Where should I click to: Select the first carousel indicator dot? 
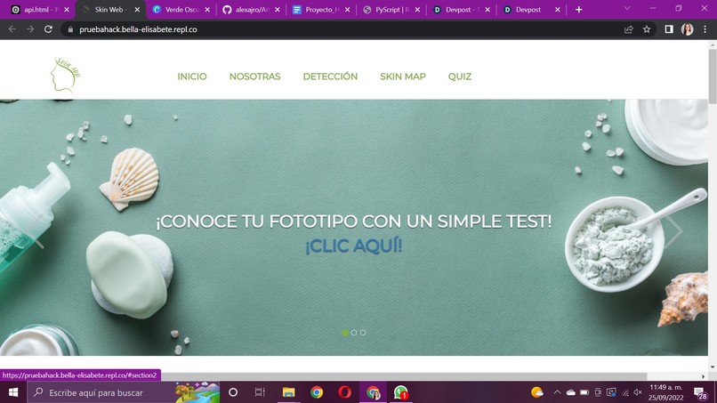pos(345,333)
